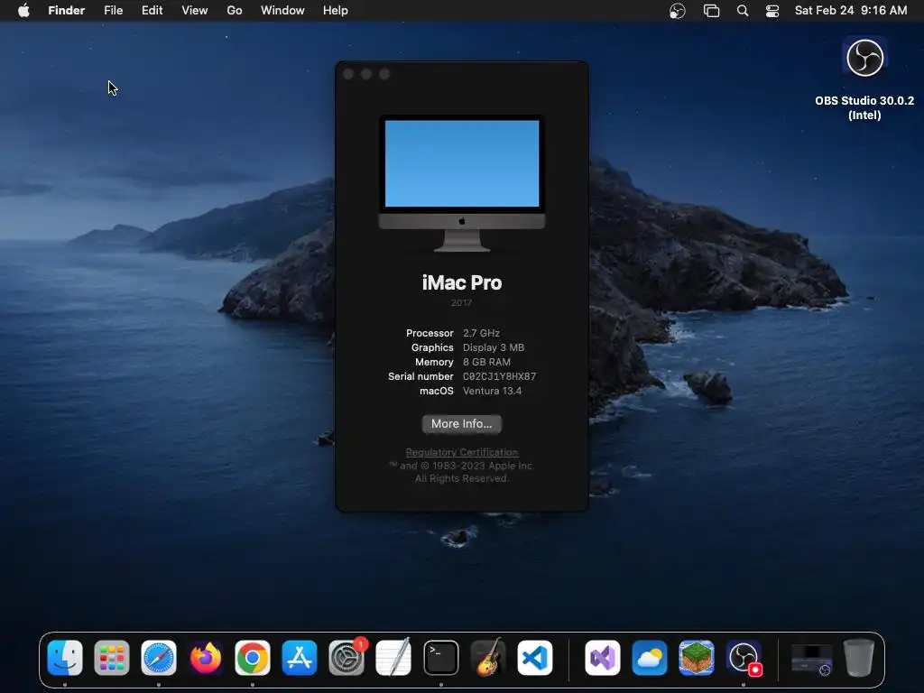Viewport: 924px width, 693px height.
Task: Click the 8 GB RAM memory value
Action: 486,362
